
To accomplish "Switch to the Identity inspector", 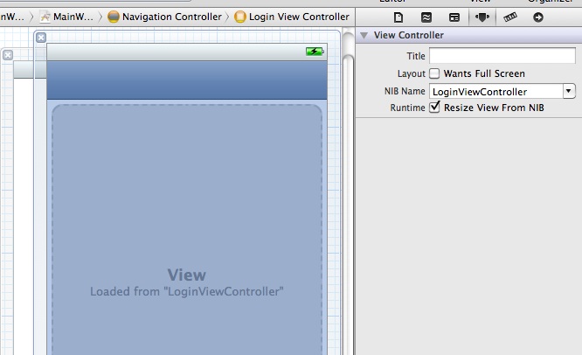I will click(454, 17).
